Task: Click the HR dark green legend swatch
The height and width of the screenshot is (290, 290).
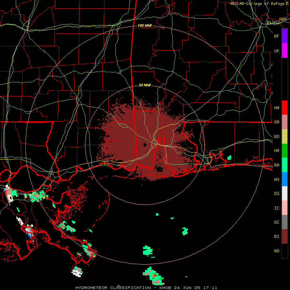Action: pos(285,151)
